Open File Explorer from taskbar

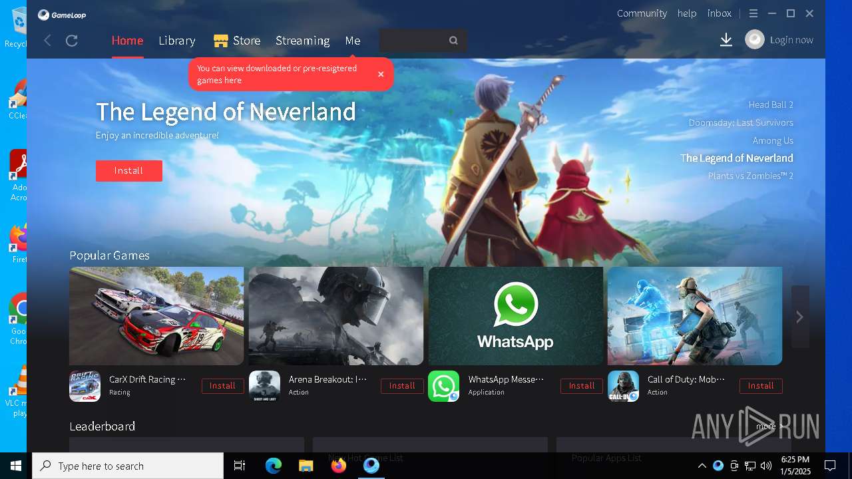pyautogui.click(x=306, y=466)
